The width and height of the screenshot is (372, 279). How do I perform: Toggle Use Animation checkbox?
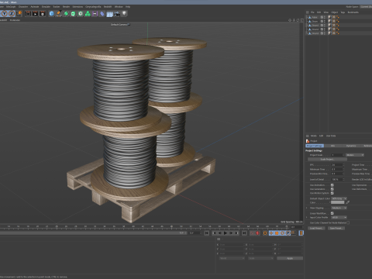coord(332,185)
